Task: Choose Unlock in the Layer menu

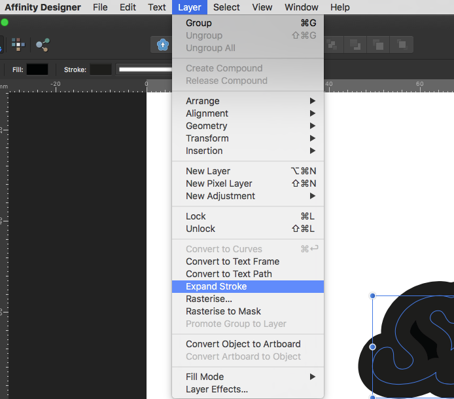Action: (x=248, y=229)
